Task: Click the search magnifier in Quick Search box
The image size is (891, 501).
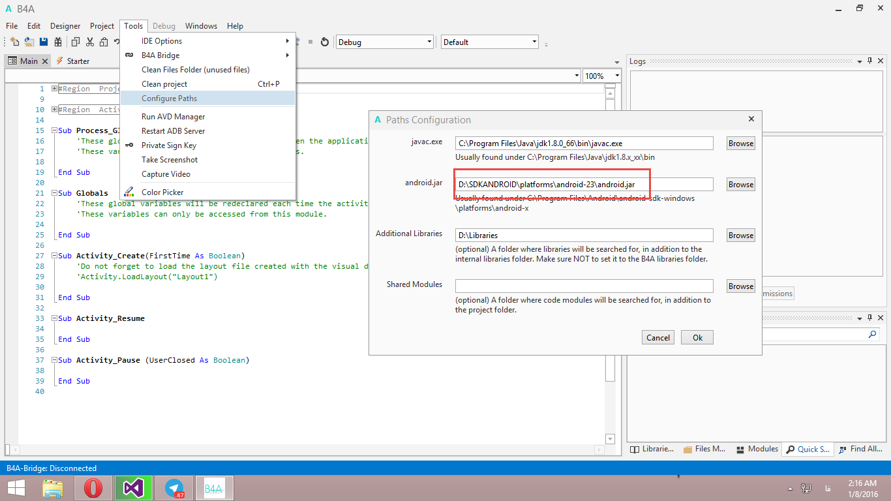Action: pos(873,334)
